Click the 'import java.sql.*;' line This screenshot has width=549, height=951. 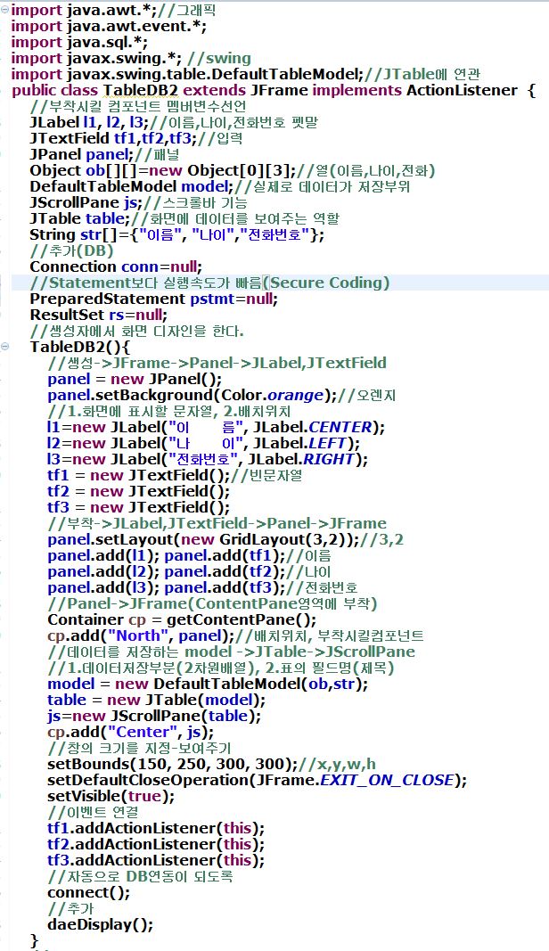point(79,43)
